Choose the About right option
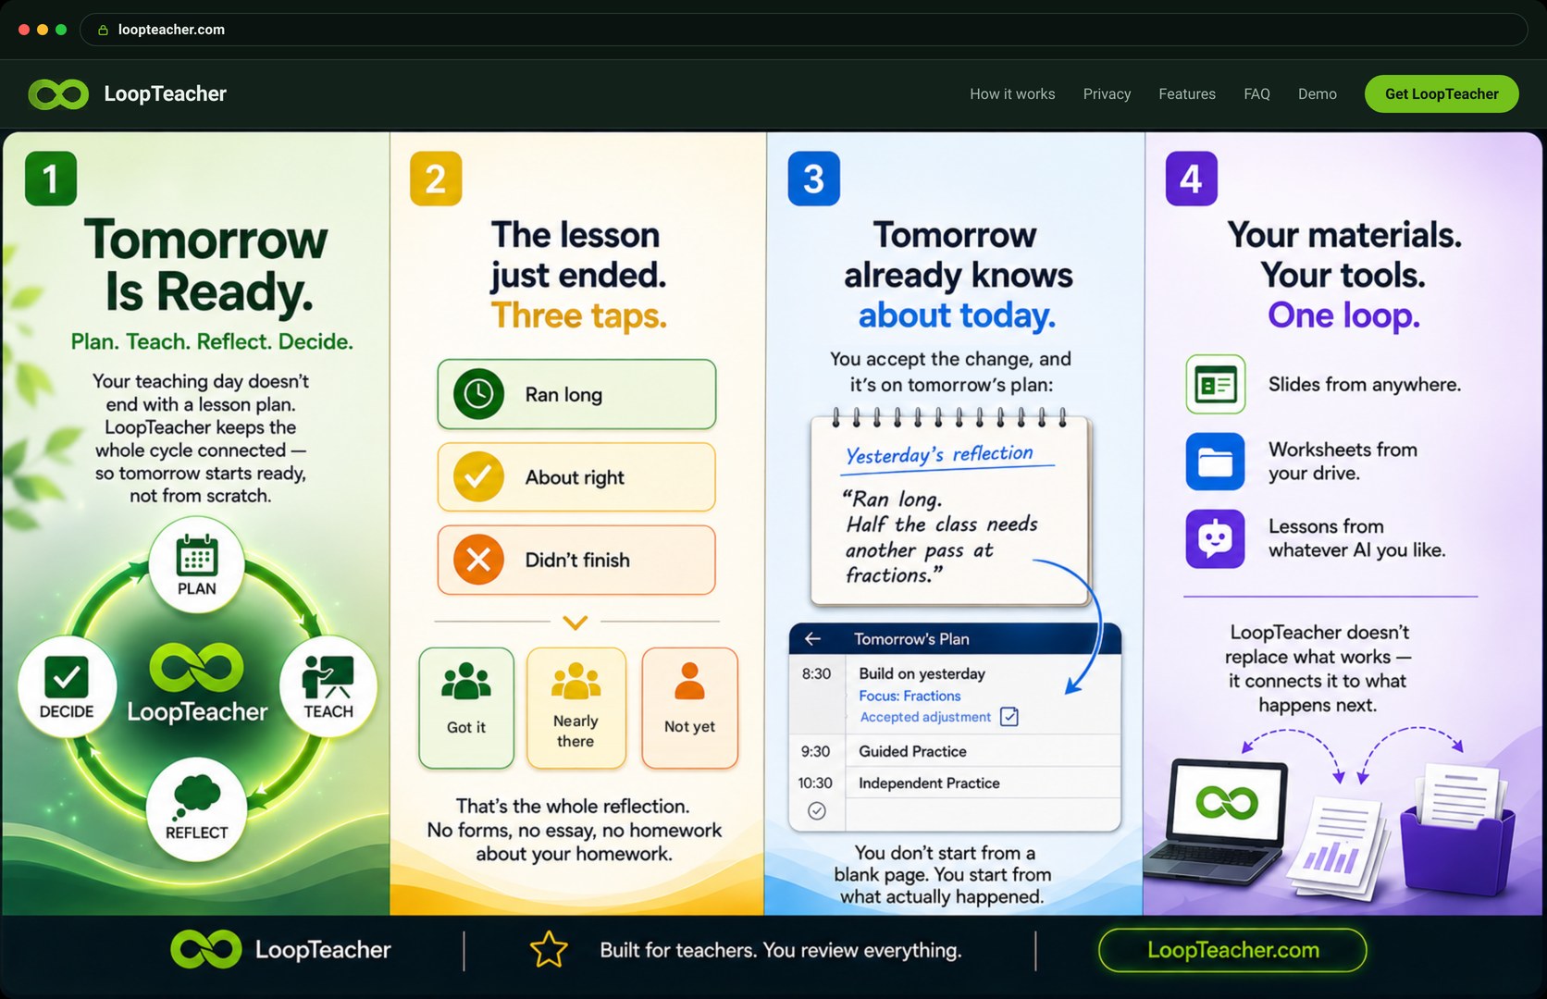Screen dimensions: 1547x999 (x=576, y=477)
